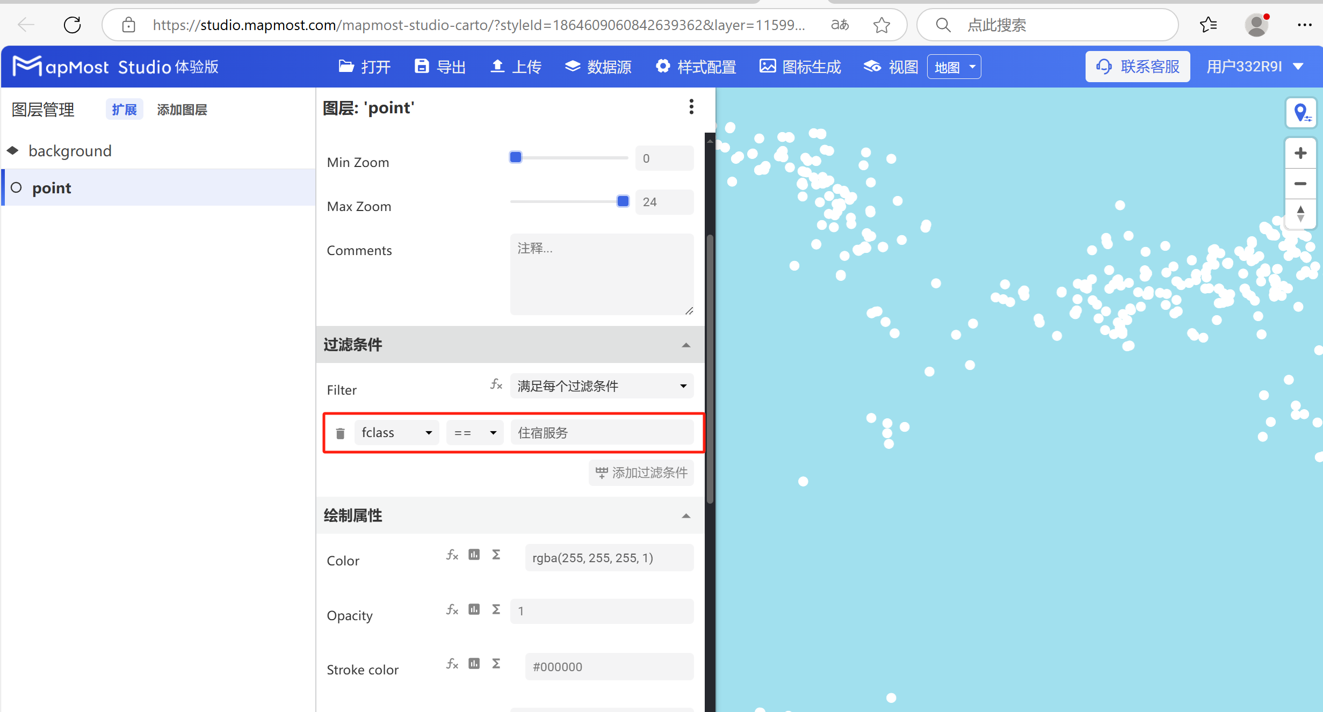Select the 导出 export icon
This screenshot has height=712, width=1323.
(x=422, y=66)
